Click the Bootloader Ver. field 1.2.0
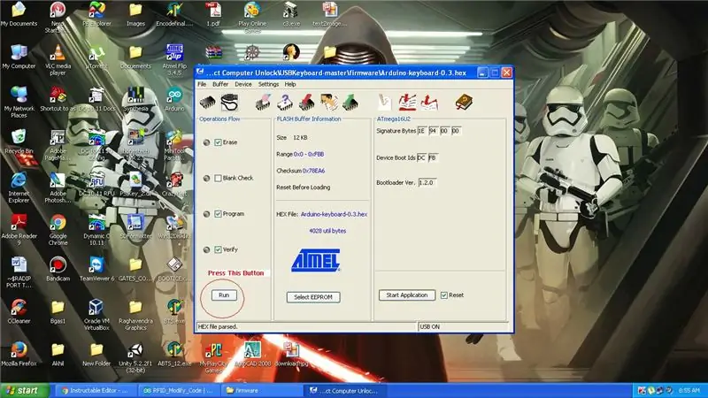The image size is (708, 398). (x=427, y=183)
